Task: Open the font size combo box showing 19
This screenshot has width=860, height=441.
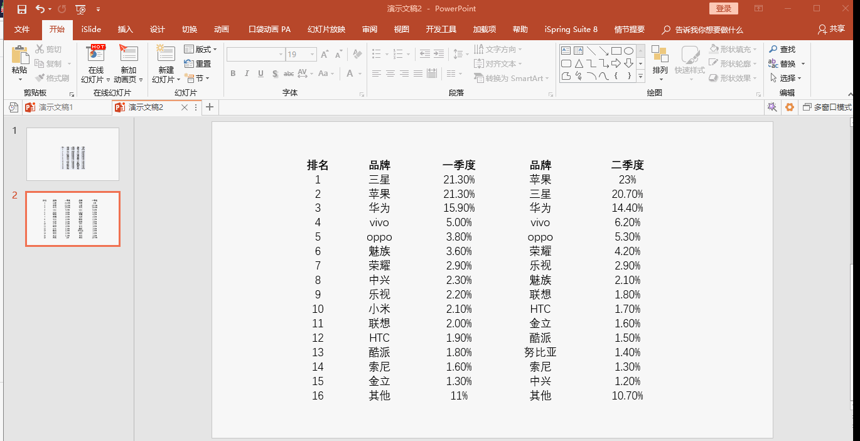Action: click(x=301, y=55)
